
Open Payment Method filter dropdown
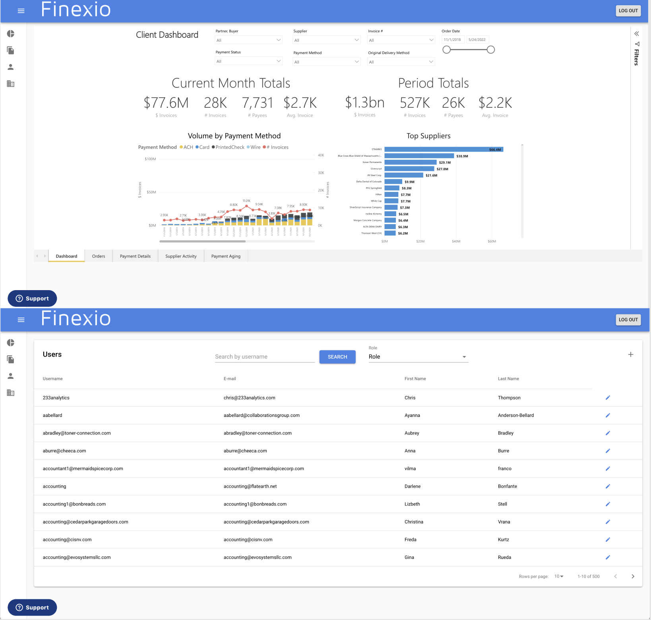(x=326, y=62)
